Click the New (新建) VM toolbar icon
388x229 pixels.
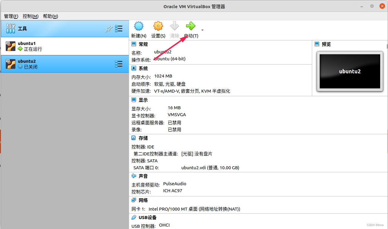point(139,26)
